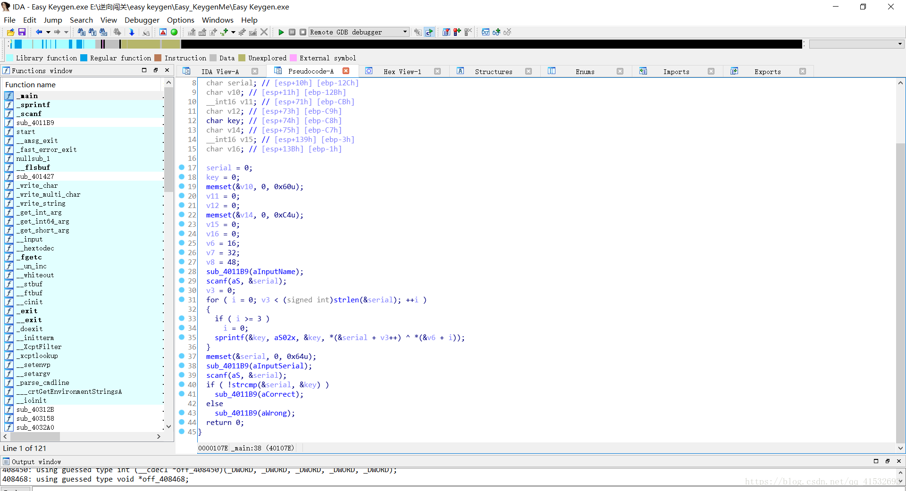Click the Regular function color swatch in legend
This screenshot has width=906, height=491.
pyautogui.click(x=84, y=58)
